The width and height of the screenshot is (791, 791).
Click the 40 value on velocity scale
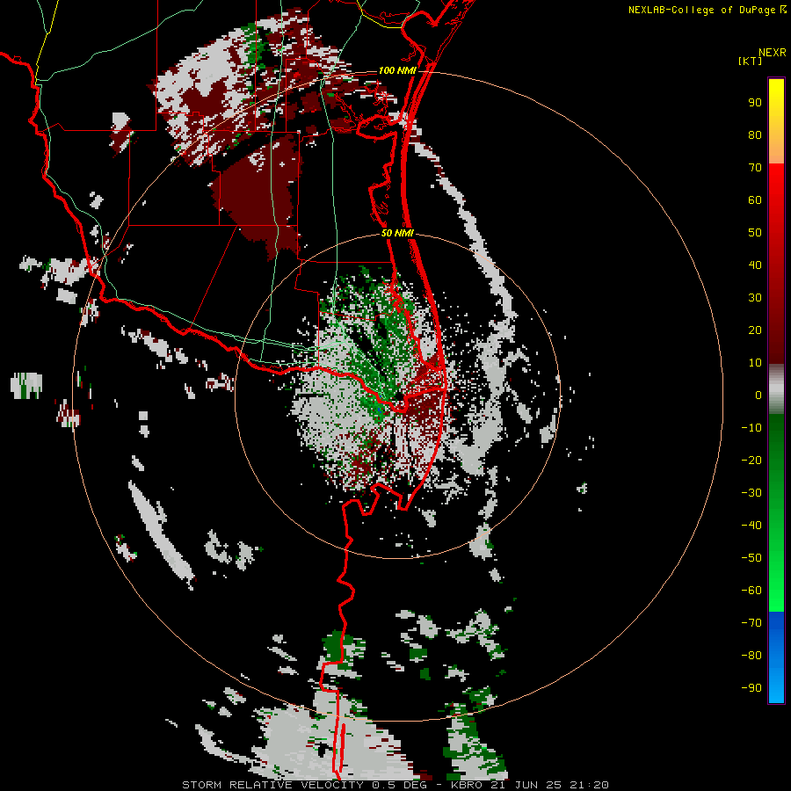[755, 265]
